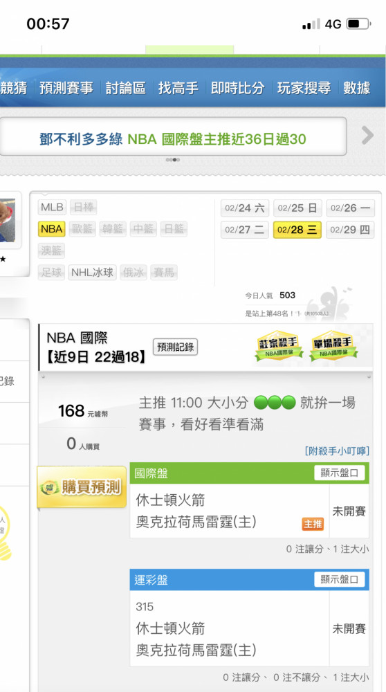Viewport: 386px width, 692px height.
Task: Open the 數據 data menu
Action: [x=357, y=88]
